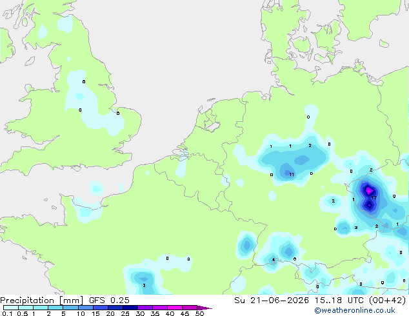Click the 0.5–1 mm legend swatch

pyautogui.click(x=26, y=308)
